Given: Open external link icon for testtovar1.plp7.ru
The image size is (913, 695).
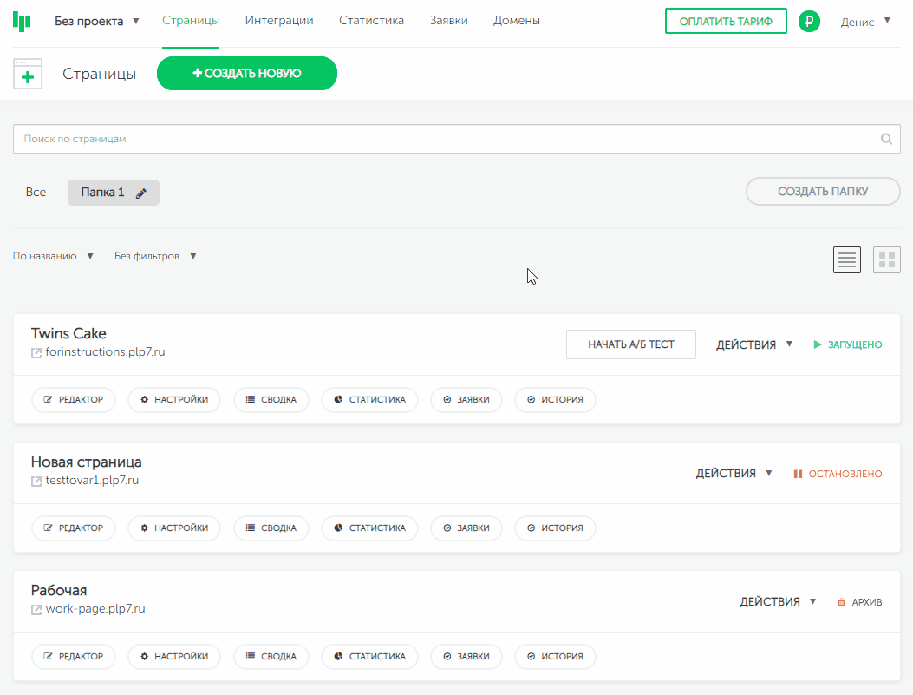Looking at the screenshot, I should [36, 482].
